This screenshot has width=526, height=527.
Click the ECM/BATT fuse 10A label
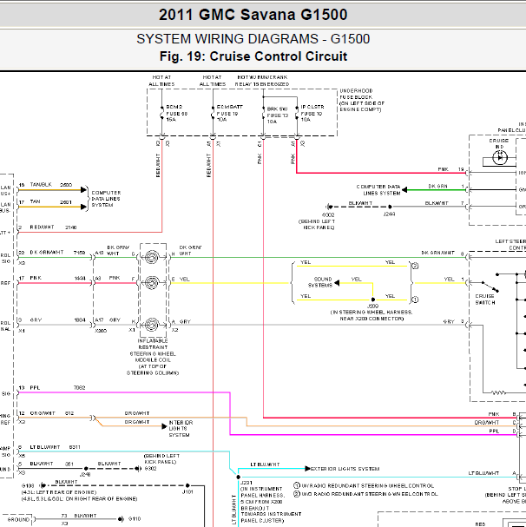(229, 113)
